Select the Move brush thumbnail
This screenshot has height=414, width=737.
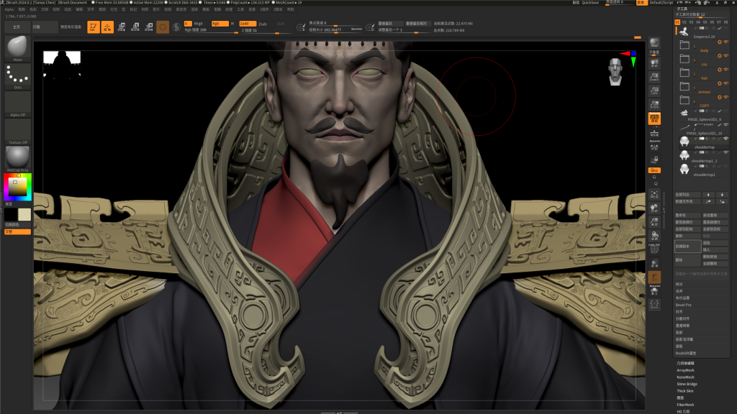(x=17, y=48)
